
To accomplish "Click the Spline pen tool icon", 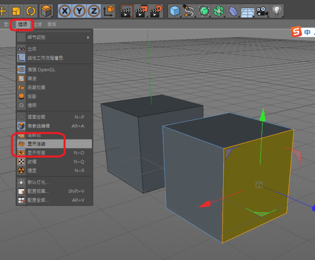I will click(189, 10).
